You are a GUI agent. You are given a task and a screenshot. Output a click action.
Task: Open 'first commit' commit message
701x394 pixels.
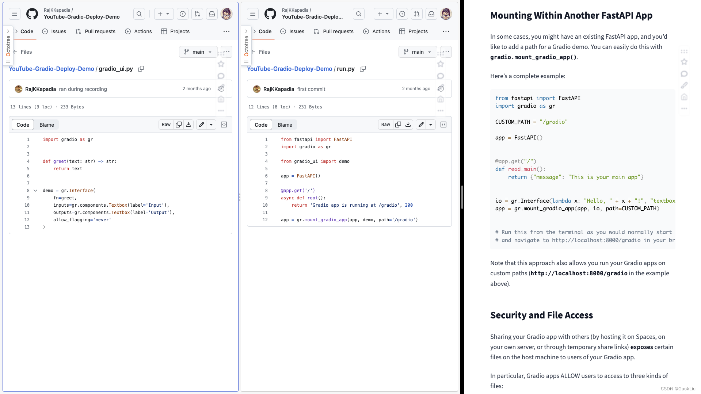[311, 89]
